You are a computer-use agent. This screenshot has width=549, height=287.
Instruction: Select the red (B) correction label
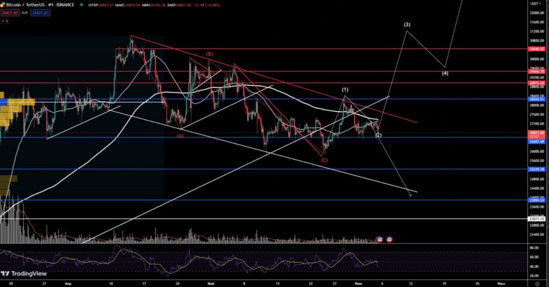coord(209,54)
